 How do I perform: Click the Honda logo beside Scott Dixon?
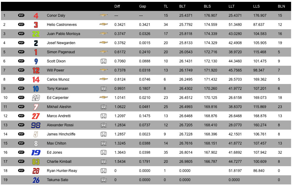click(103, 61)
